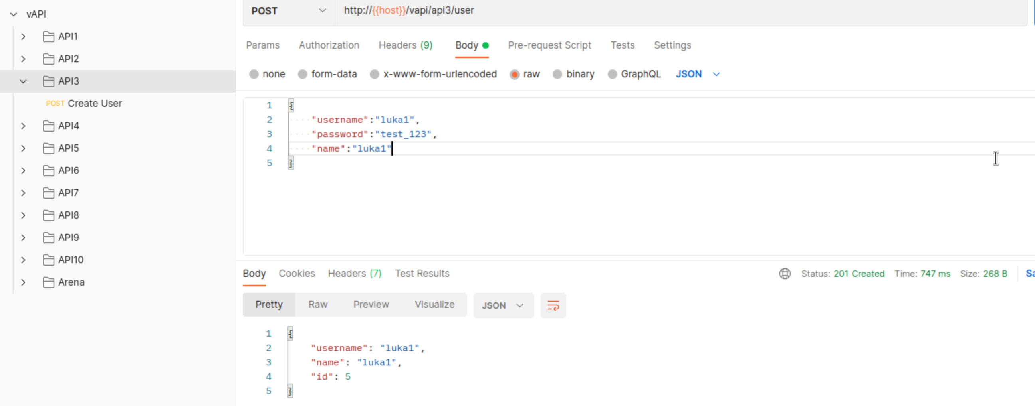Click the Arena folder icon
Screen dimensions: 1035x406
tap(49, 282)
